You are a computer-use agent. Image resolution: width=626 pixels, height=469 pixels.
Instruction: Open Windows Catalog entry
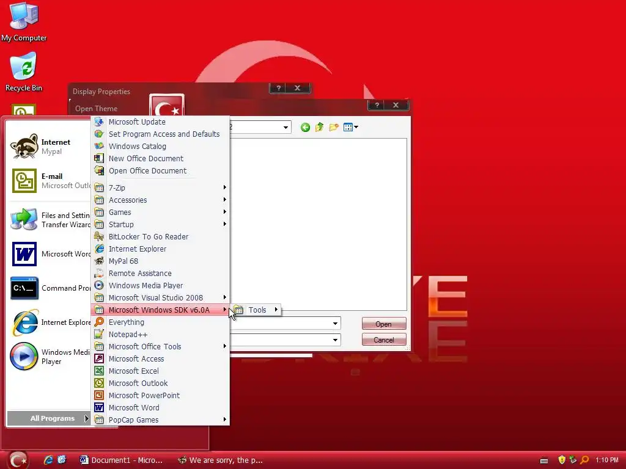161,147
